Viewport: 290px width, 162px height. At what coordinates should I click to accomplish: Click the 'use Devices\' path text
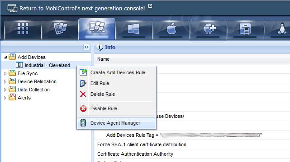coord(171,117)
